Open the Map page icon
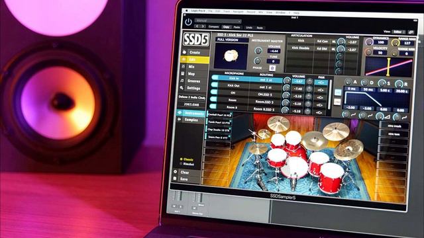This screenshot has height=238, width=424. 183,73
